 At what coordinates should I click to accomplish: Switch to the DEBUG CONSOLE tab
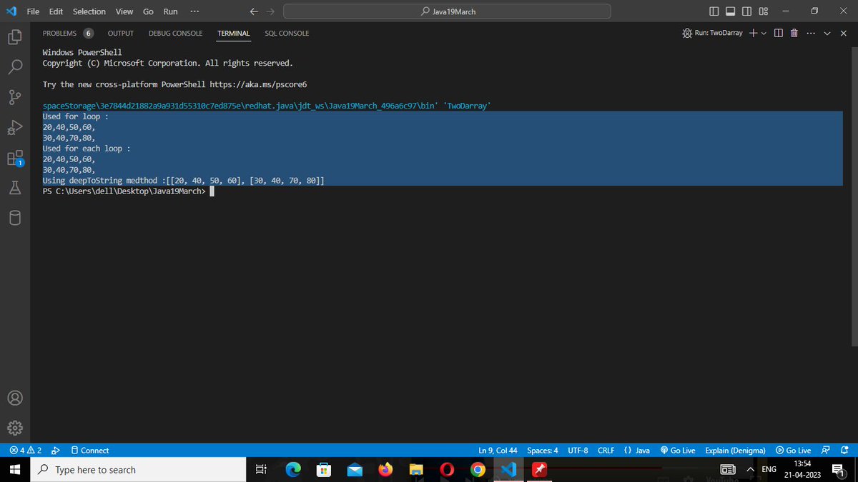coord(175,34)
